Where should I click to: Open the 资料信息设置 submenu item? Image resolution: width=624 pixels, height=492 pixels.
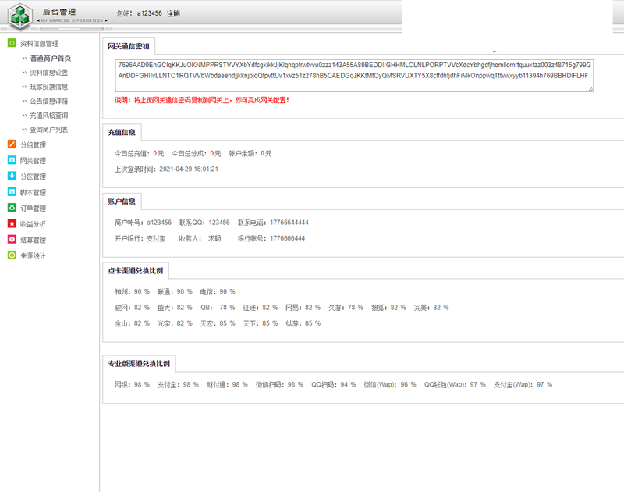(x=49, y=73)
